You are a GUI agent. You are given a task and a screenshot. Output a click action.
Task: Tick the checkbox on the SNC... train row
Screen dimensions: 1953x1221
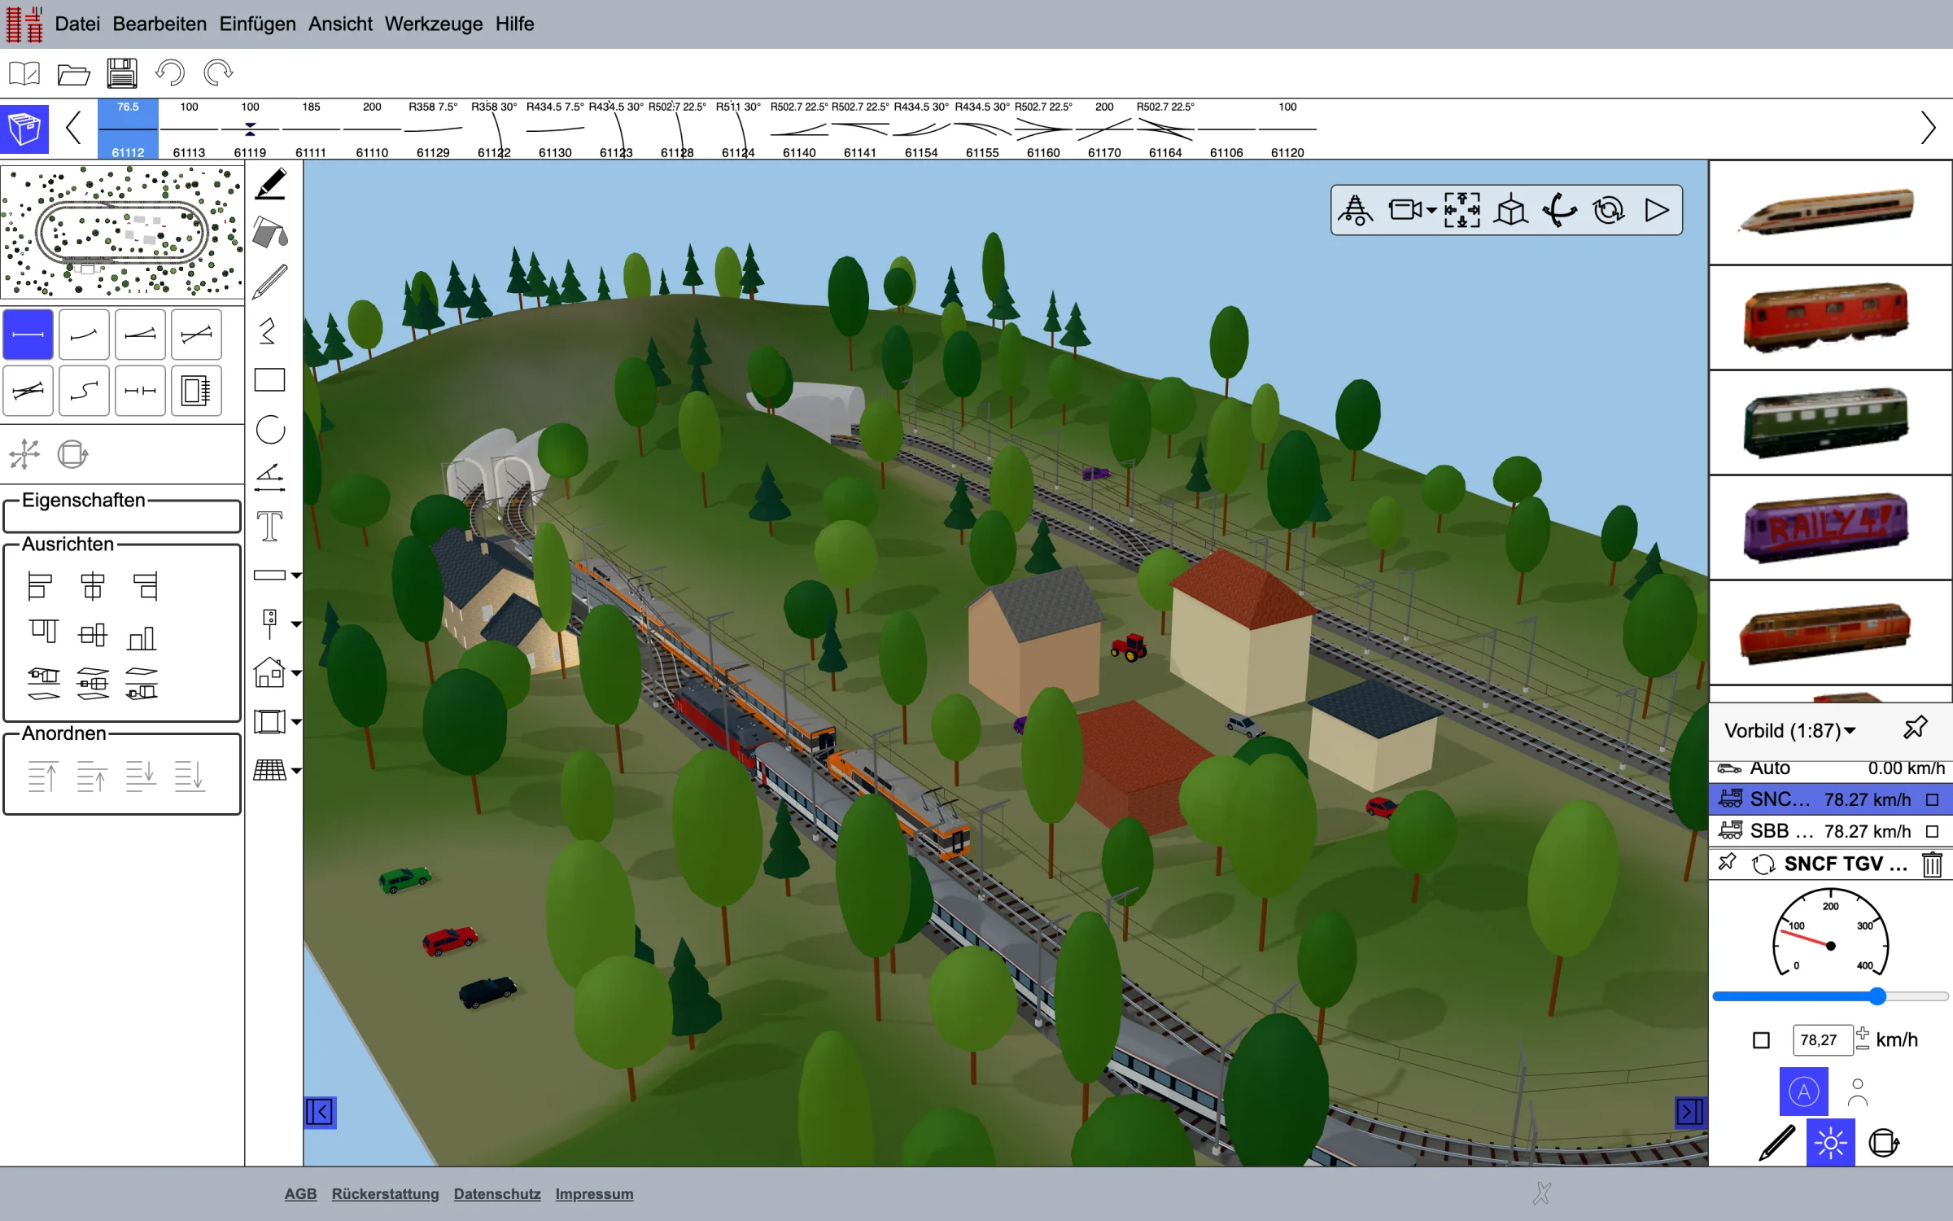pyautogui.click(x=1932, y=800)
